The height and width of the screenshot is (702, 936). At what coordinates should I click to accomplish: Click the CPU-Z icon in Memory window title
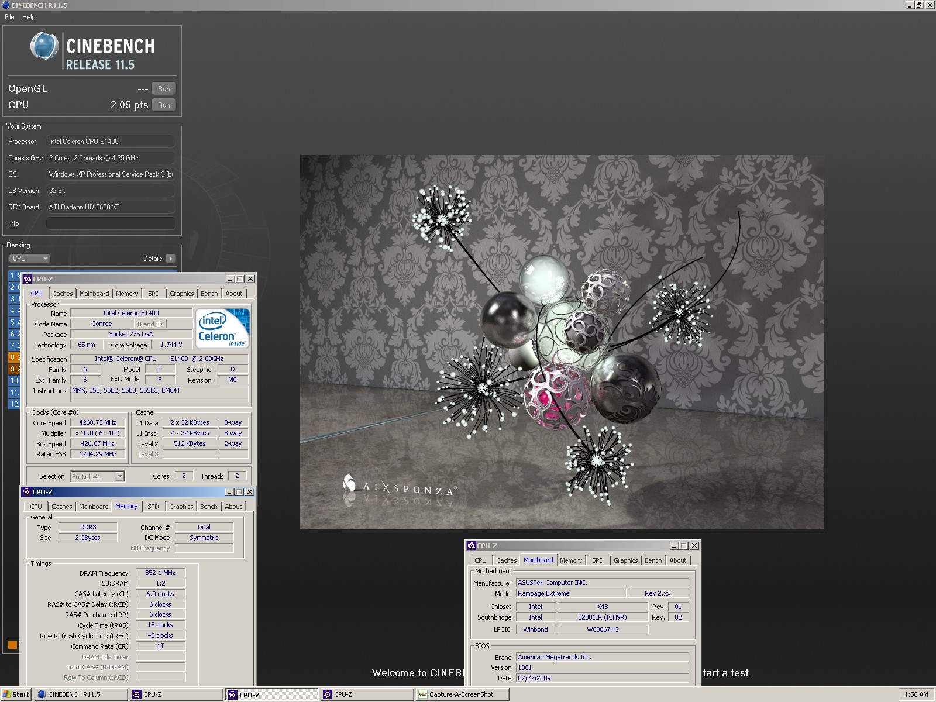pos(27,492)
